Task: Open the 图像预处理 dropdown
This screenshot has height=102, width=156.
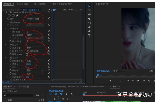Action: pyautogui.click(x=35, y=51)
